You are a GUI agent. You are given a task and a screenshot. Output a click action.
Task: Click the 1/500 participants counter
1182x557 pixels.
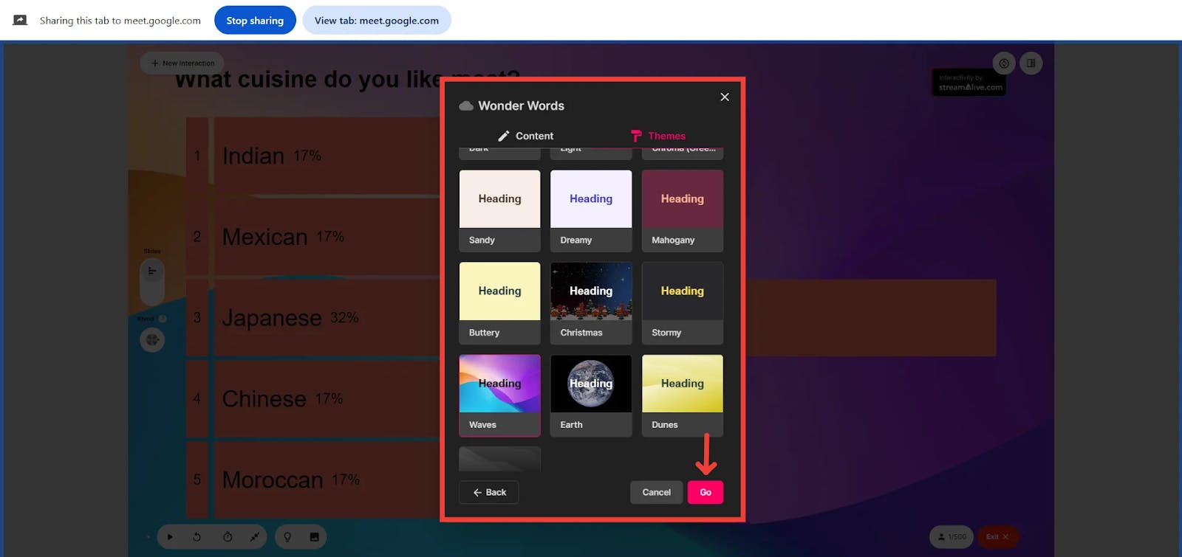coord(952,537)
